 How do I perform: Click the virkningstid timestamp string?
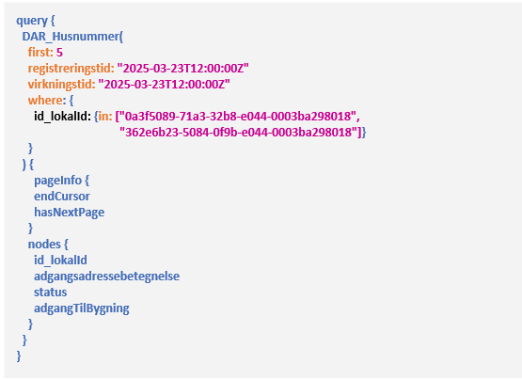[x=164, y=85]
